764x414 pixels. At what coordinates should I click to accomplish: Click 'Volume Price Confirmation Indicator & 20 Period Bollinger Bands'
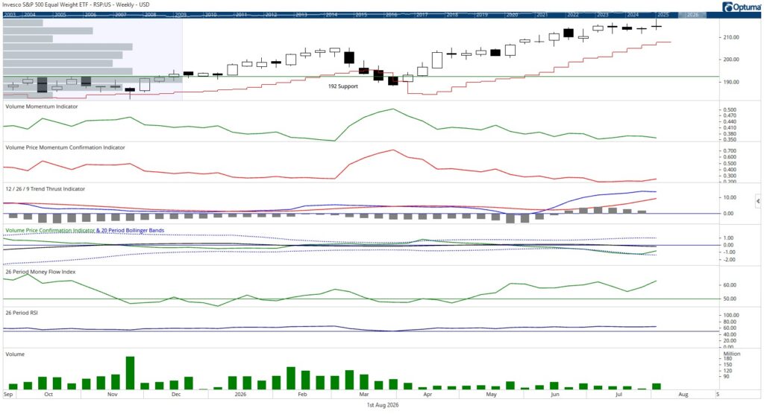click(85, 231)
